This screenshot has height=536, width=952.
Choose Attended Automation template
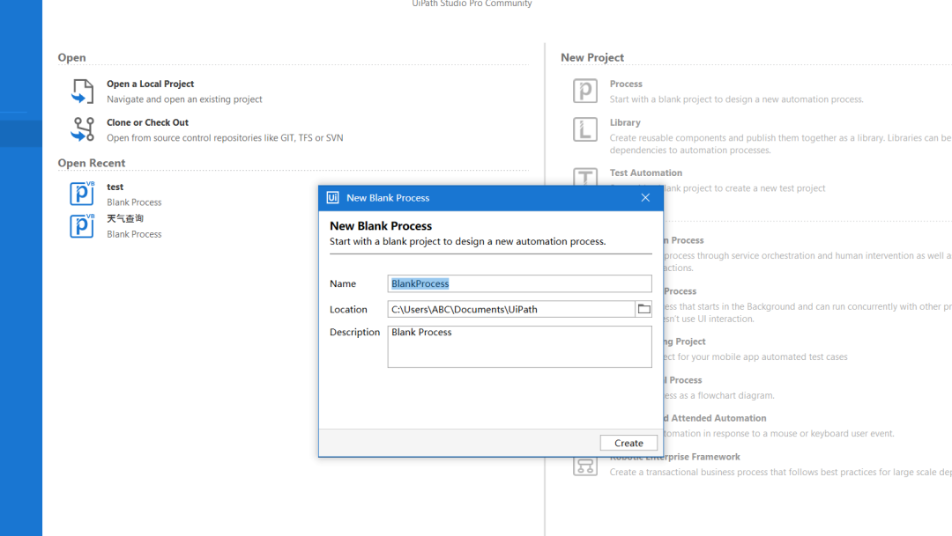[x=715, y=418]
